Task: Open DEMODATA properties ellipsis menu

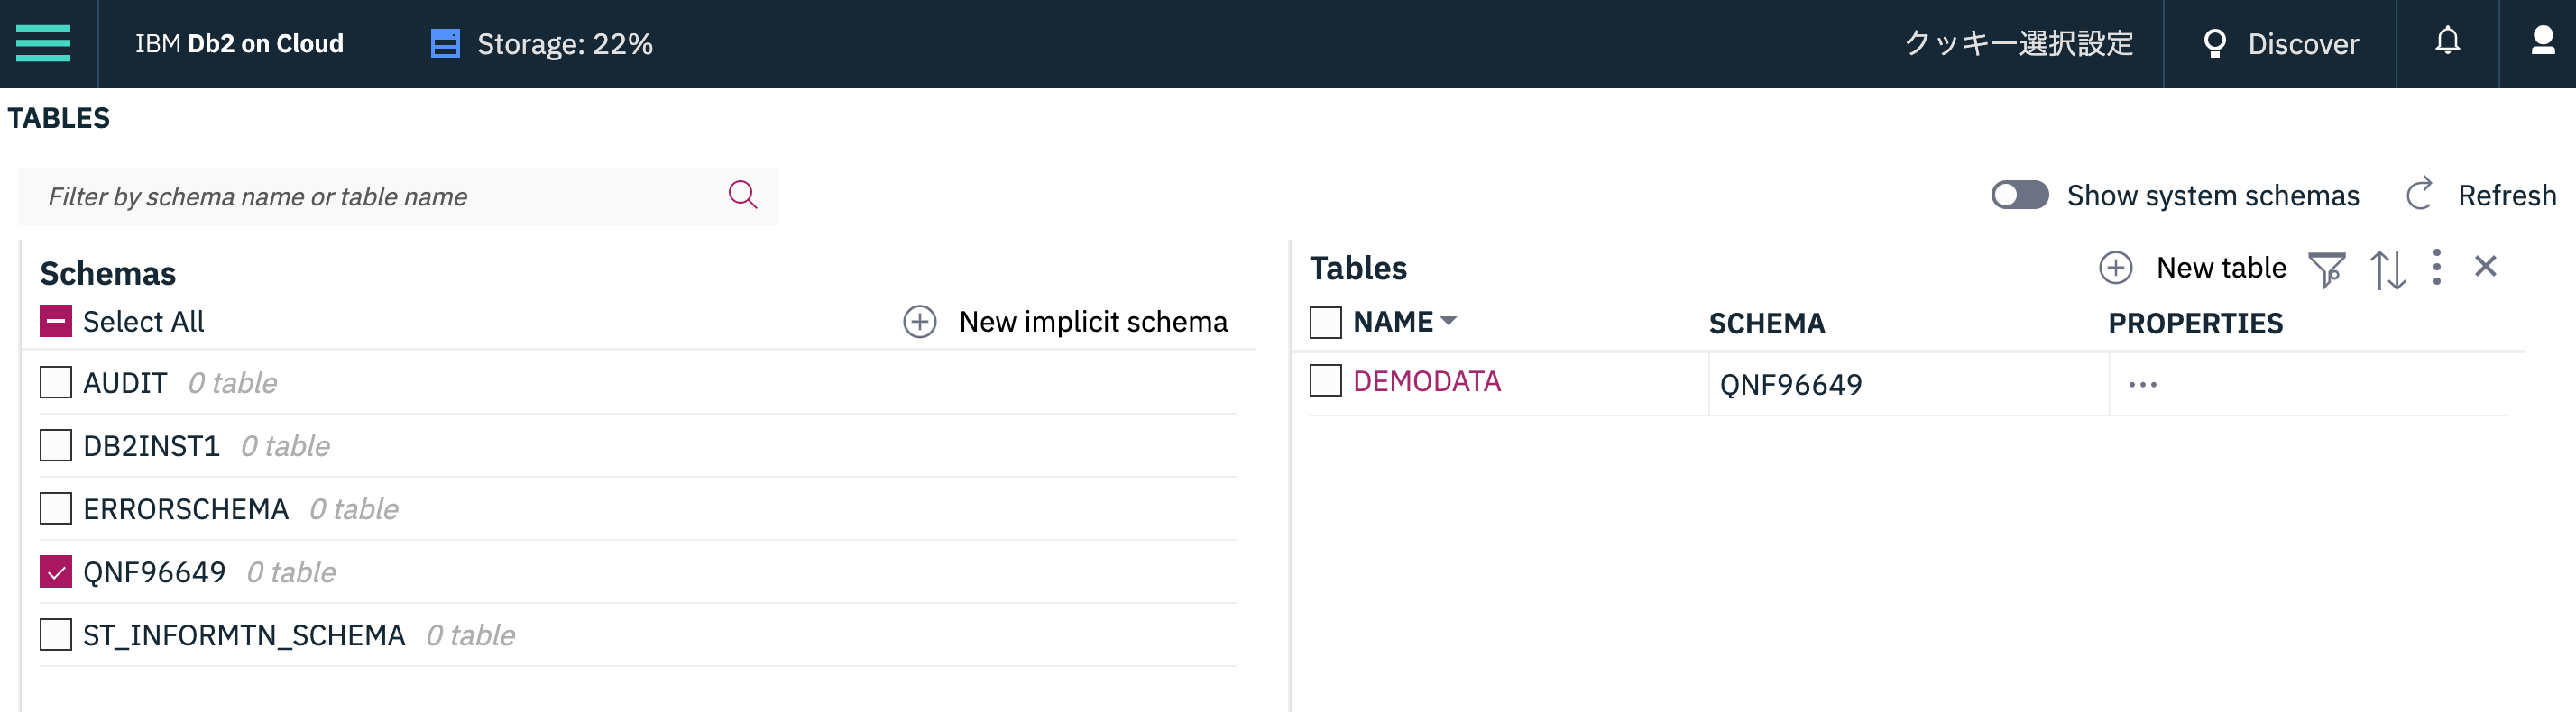Action: 2142,385
